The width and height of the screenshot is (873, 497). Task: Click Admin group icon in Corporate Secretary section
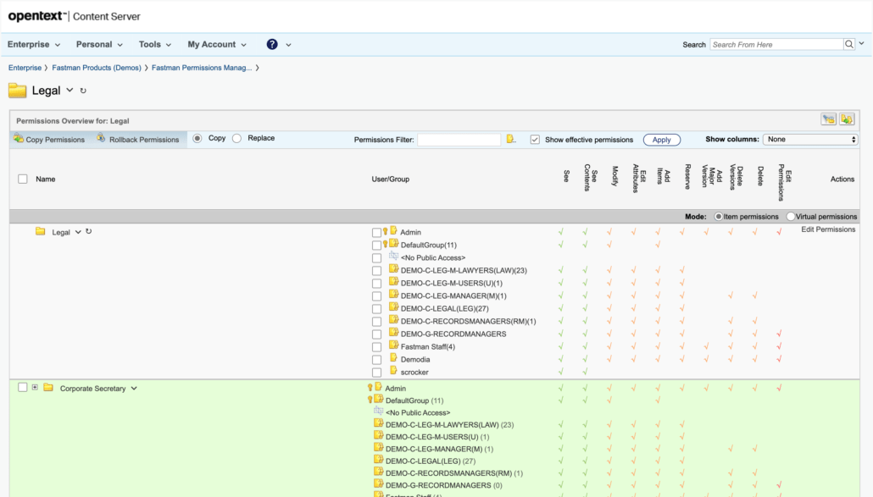coord(378,387)
